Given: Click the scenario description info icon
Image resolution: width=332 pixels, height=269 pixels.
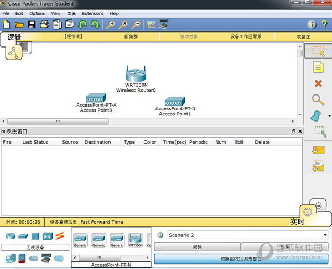Looking at the screenshot, I should (160, 235).
